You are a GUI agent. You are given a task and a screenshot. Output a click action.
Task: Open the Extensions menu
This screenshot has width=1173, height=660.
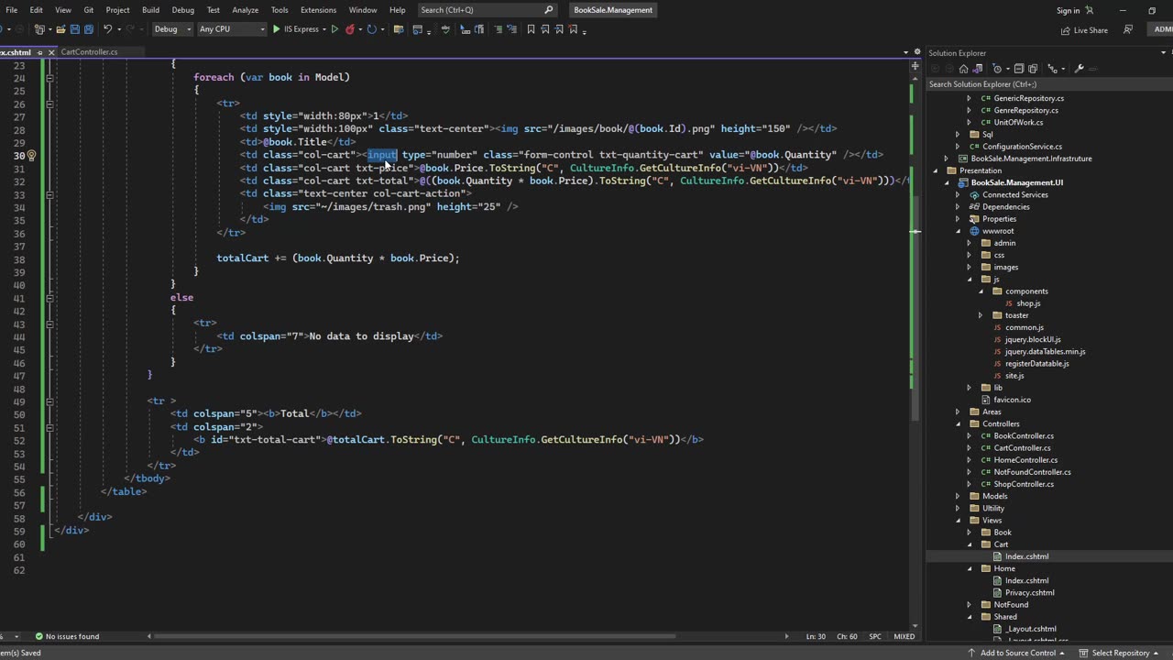click(318, 10)
